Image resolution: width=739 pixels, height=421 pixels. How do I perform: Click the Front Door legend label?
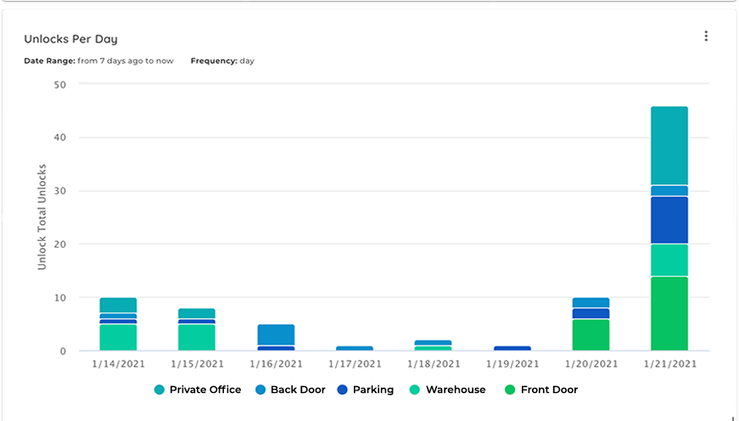[x=550, y=390]
